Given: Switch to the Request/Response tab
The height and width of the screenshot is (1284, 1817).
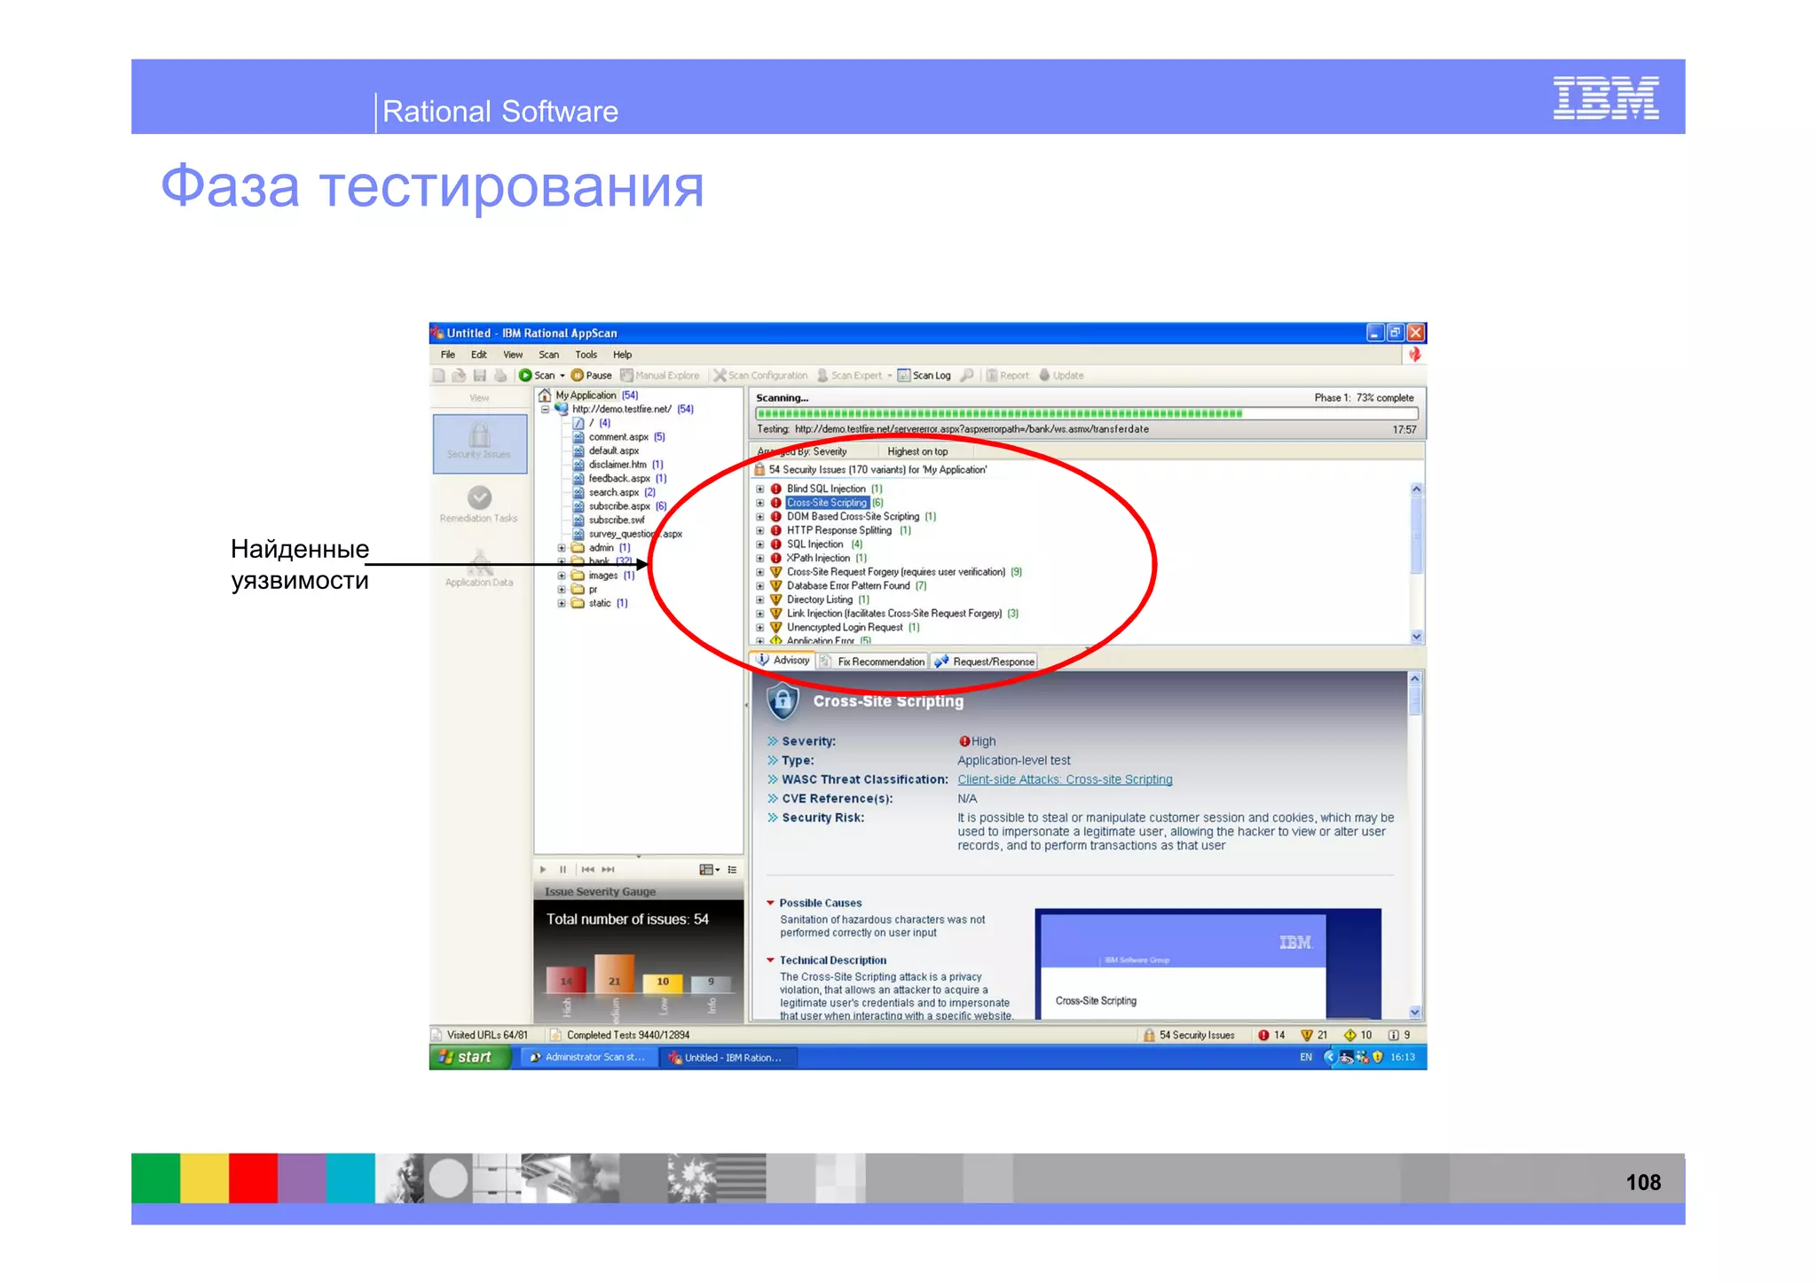Looking at the screenshot, I should click(x=984, y=662).
